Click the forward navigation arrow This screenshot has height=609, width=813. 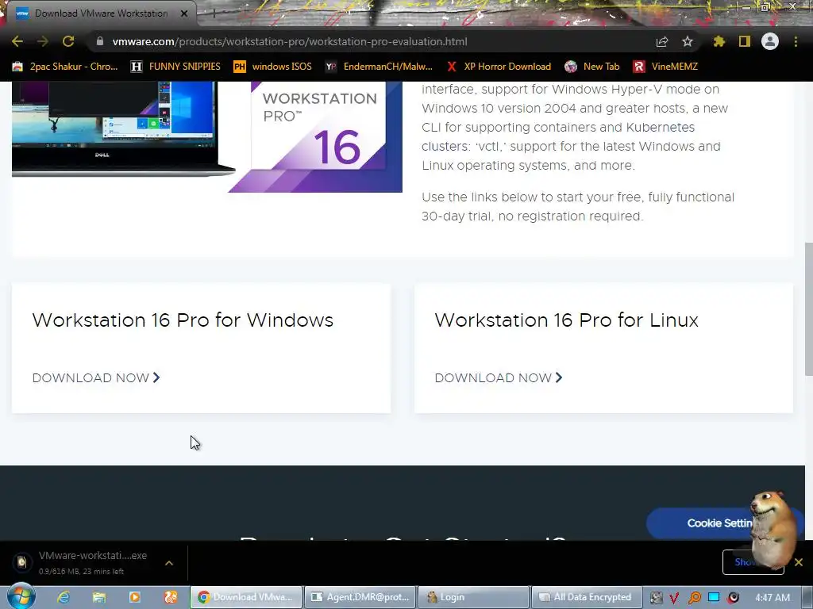coord(43,41)
